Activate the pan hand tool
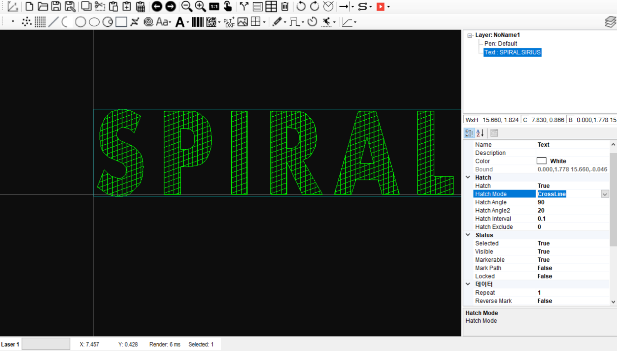The width and height of the screenshot is (617, 351). [x=228, y=6]
